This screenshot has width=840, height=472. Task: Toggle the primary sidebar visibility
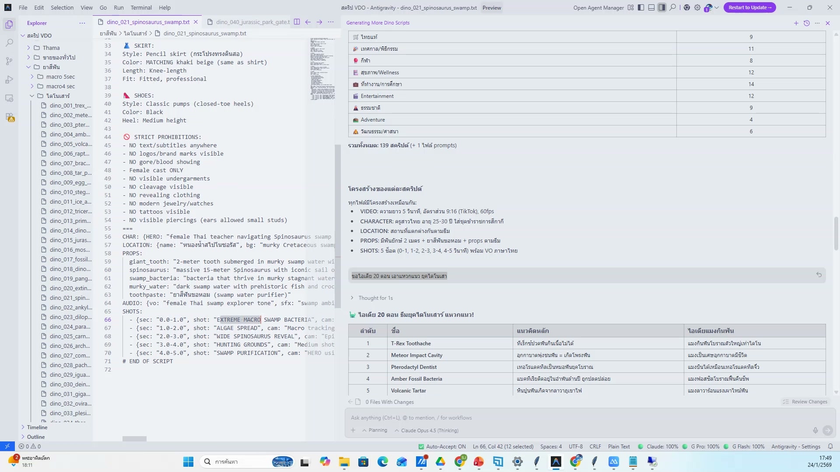[x=641, y=7]
